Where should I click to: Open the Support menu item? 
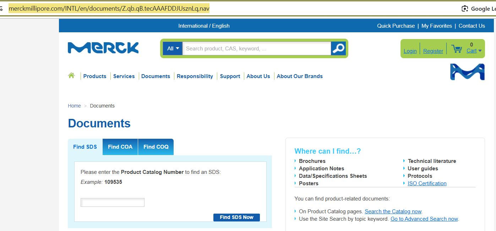230,76
